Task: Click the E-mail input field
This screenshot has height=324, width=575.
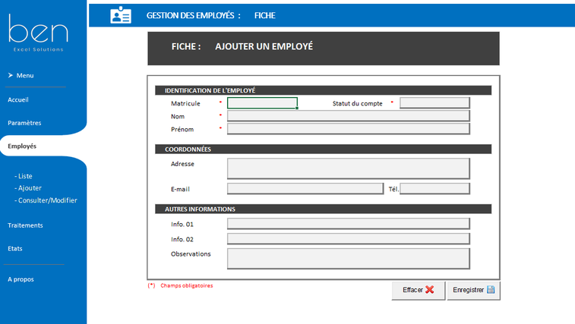Action: [x=305, y=188]
